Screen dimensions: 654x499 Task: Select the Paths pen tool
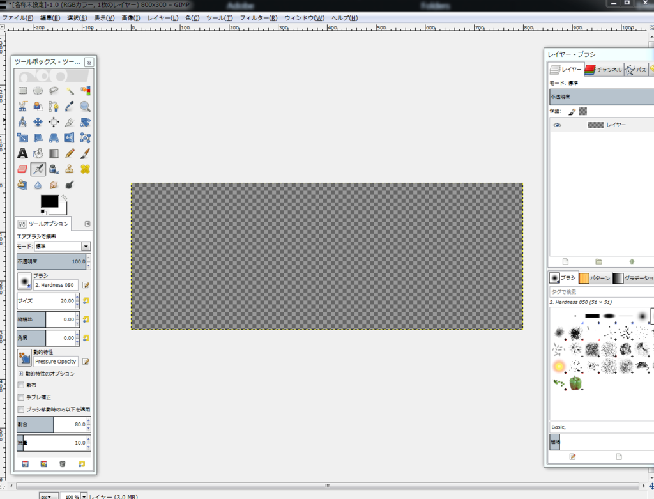[54, 107]
